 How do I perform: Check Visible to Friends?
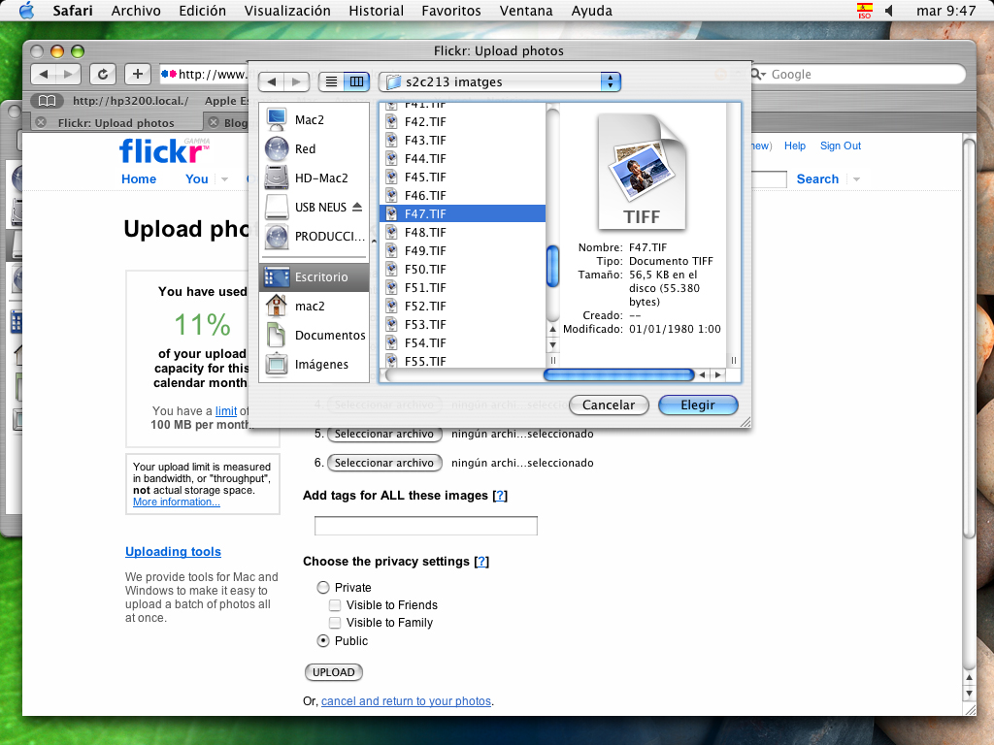coord(335,605)
